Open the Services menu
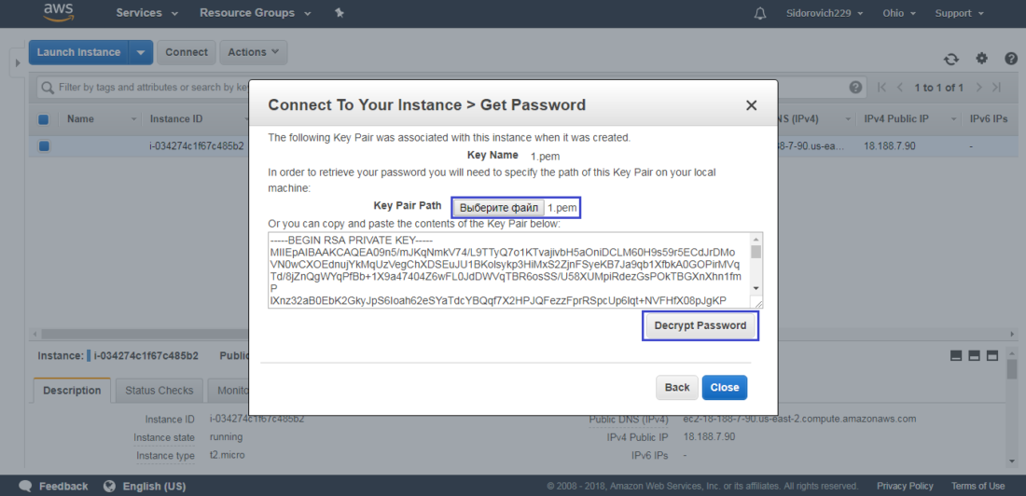 [x=146, y=13]
